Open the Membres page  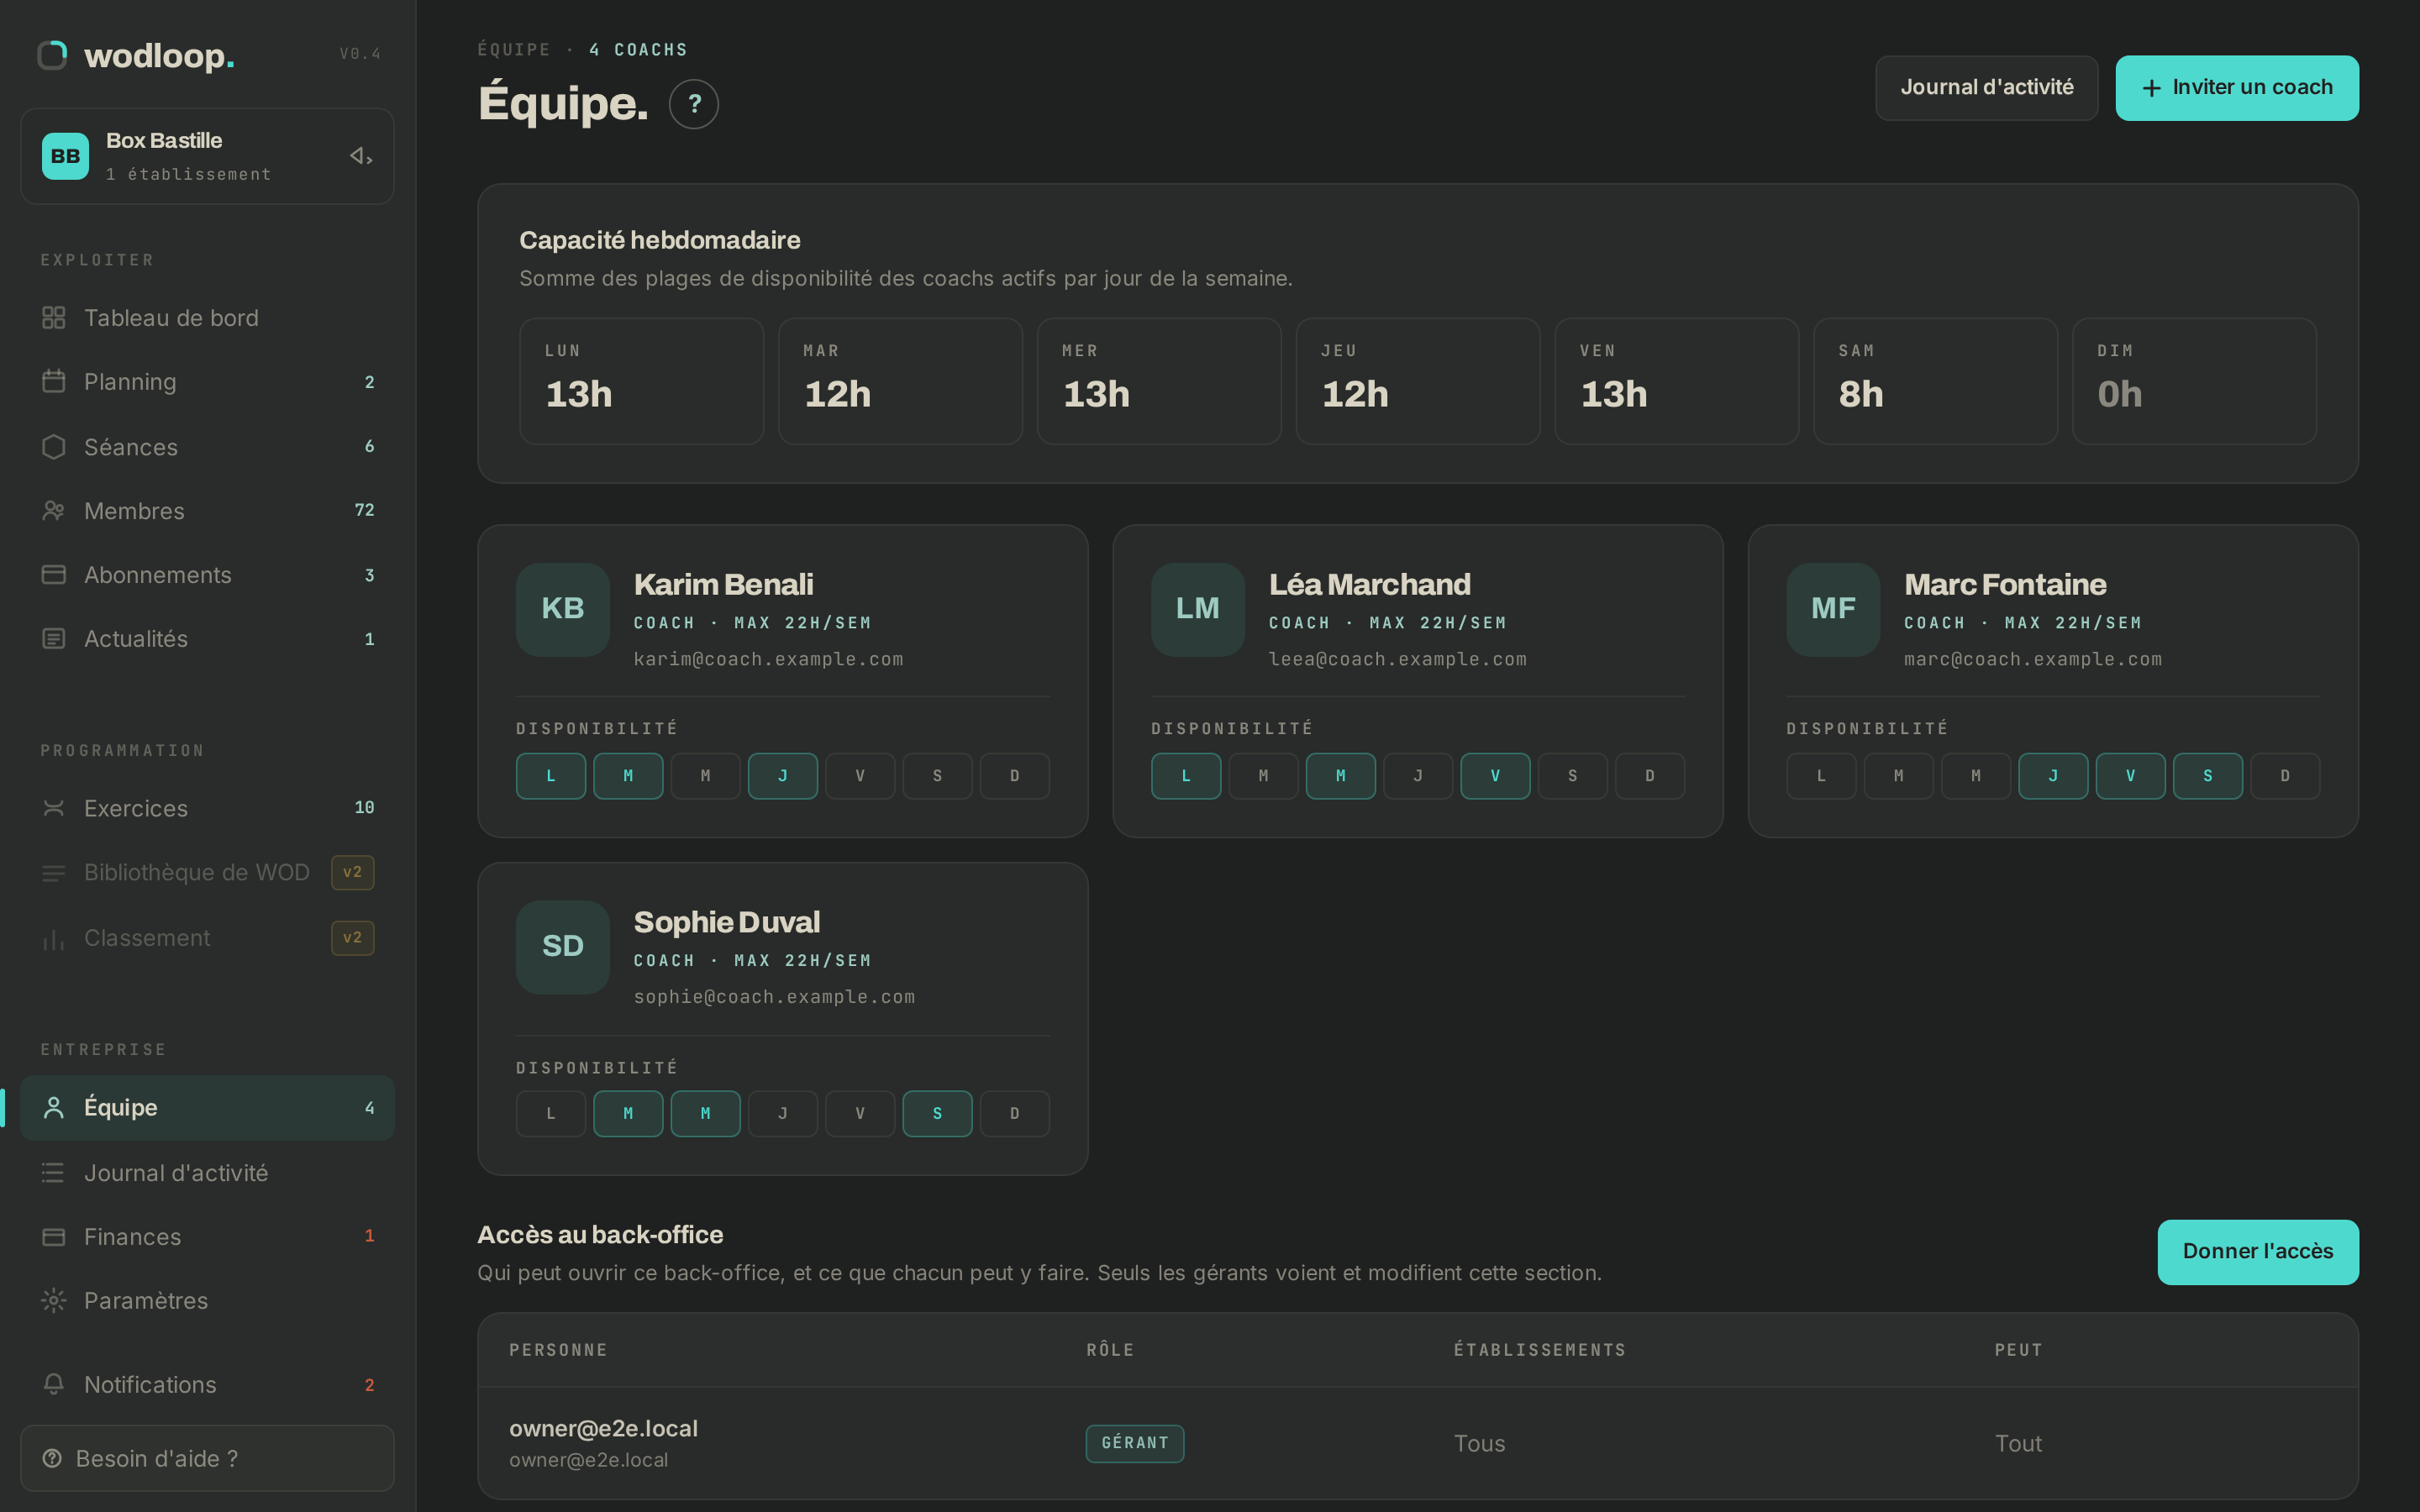[207, 511]
